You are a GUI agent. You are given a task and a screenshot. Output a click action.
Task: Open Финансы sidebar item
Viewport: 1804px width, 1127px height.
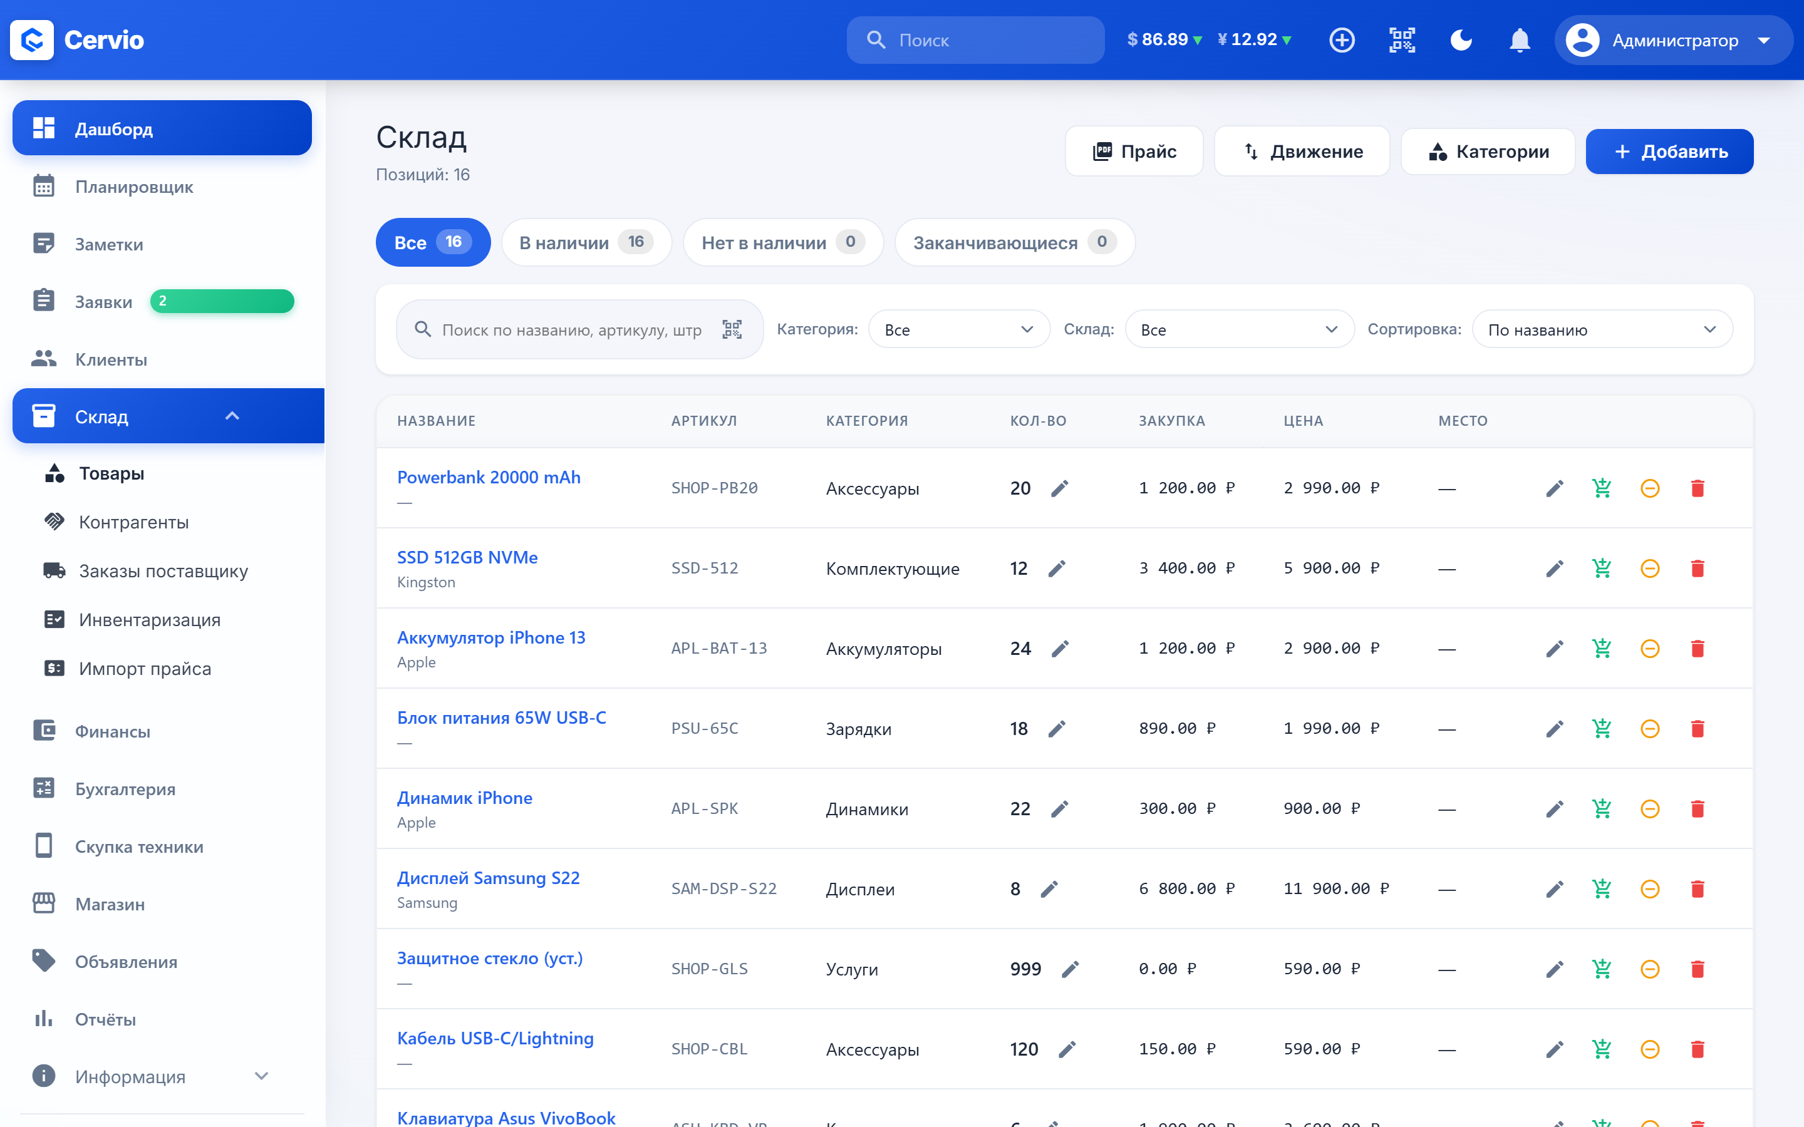(162, 731)
